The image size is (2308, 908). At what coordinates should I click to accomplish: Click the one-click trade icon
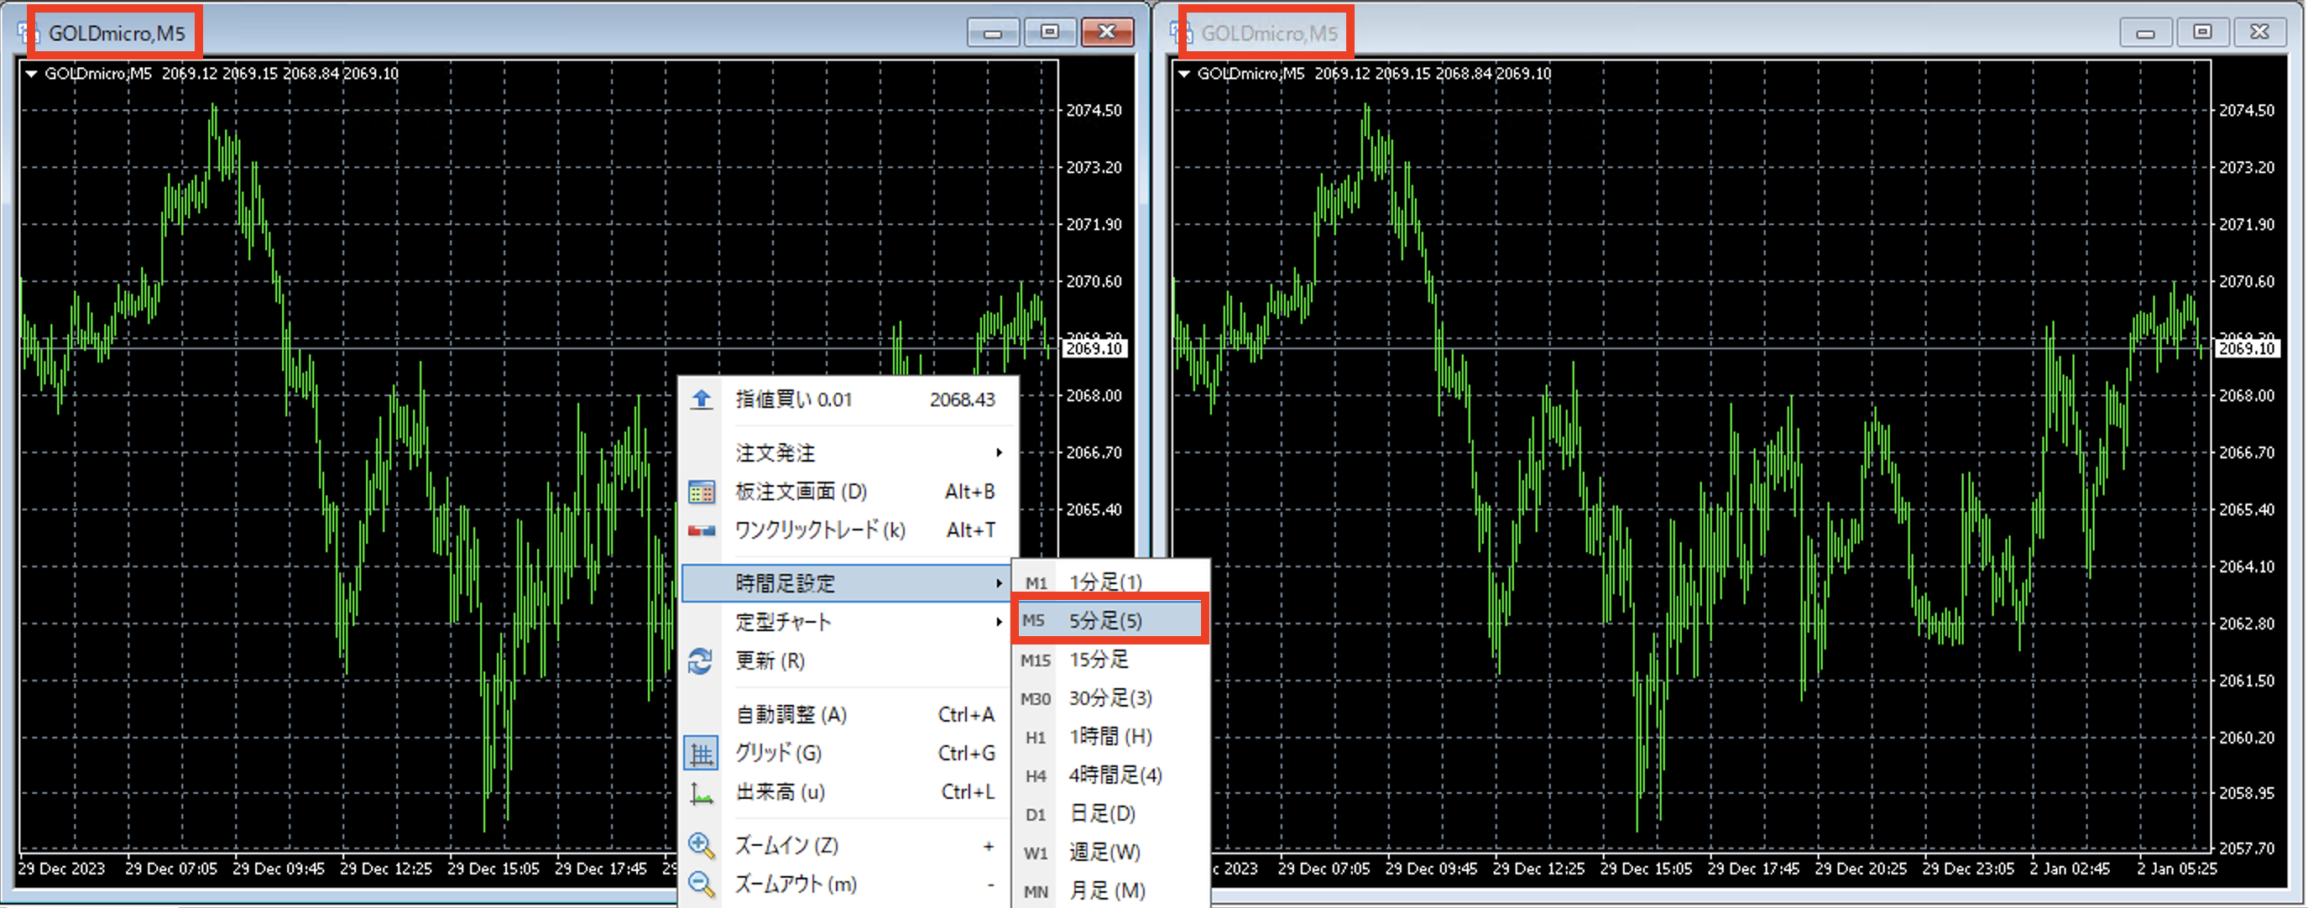tap(702, 530)
